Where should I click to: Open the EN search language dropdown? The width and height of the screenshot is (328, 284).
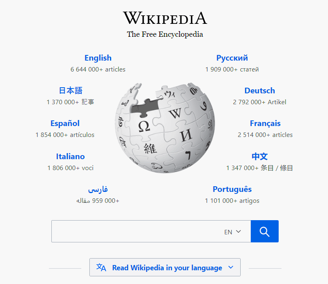click(x=233, y=232)
